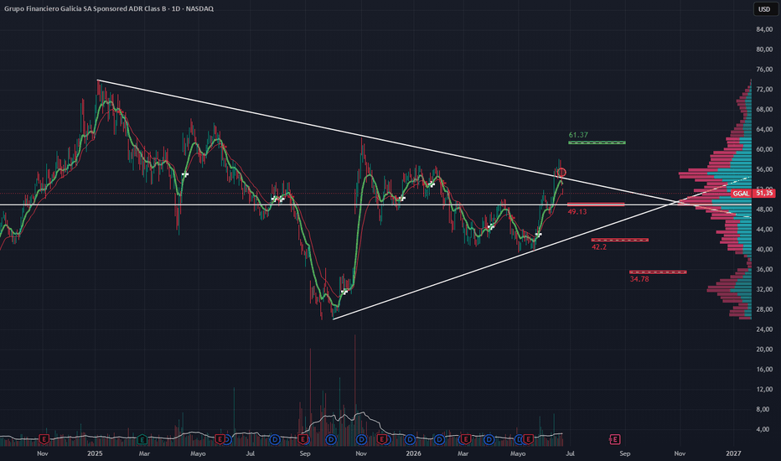This screenshot has width=781, height=461.
Task: Click the chart title Grupo Financiero Galicia
Action: pos(109,8)
